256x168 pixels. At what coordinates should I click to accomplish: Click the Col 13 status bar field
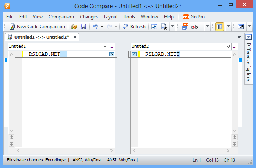tap(212, 160)
